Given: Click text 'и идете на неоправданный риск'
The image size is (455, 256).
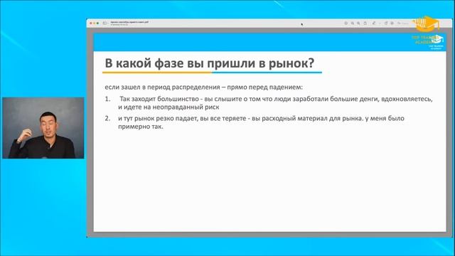Looking at the screenshot, I should click(168, 107).
